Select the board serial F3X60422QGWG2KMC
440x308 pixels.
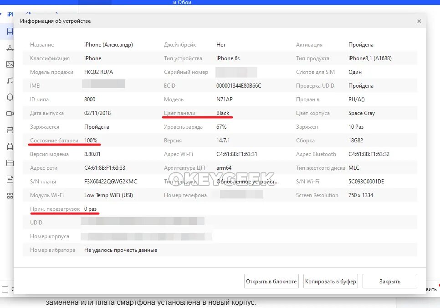111,182
